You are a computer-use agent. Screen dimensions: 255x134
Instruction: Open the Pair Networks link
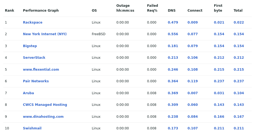tap(36, 81)
